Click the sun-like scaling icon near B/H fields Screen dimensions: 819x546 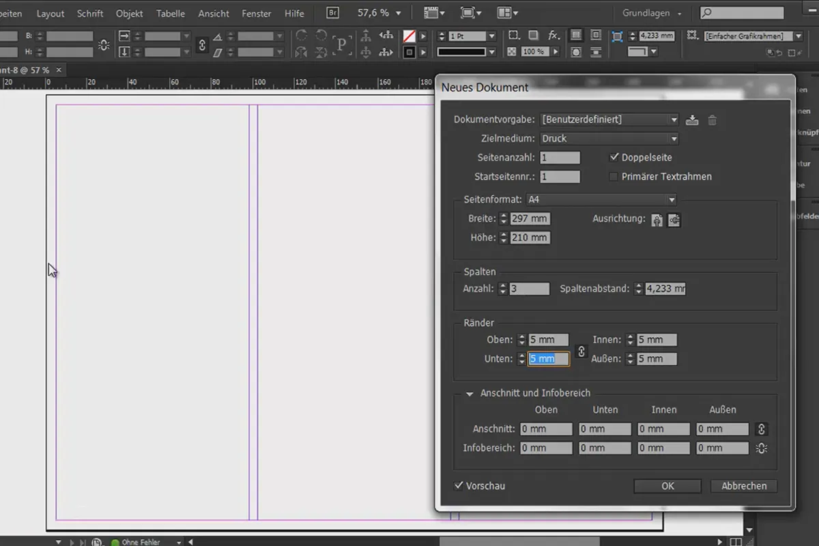[104, 45]
